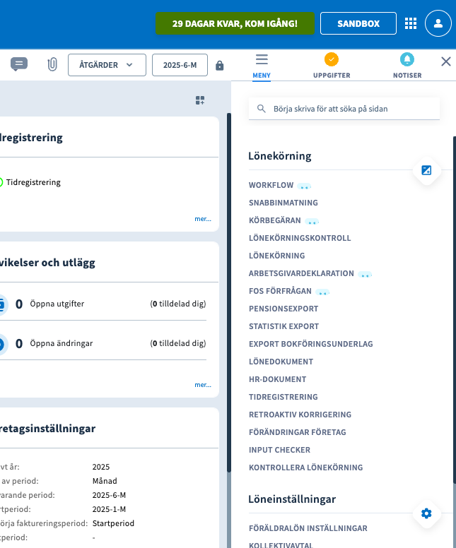This screenshot has height=548, width=456.
Task: Click the '29 dagar kvar, kom igång!' button
Action: coord(234,23)
